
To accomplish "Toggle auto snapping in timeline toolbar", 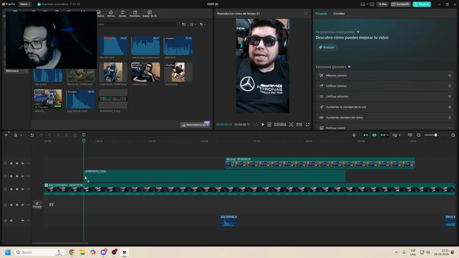I will (374, 135).
